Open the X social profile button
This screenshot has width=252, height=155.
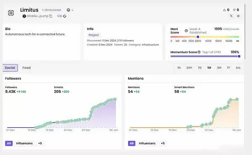(231, 16)
